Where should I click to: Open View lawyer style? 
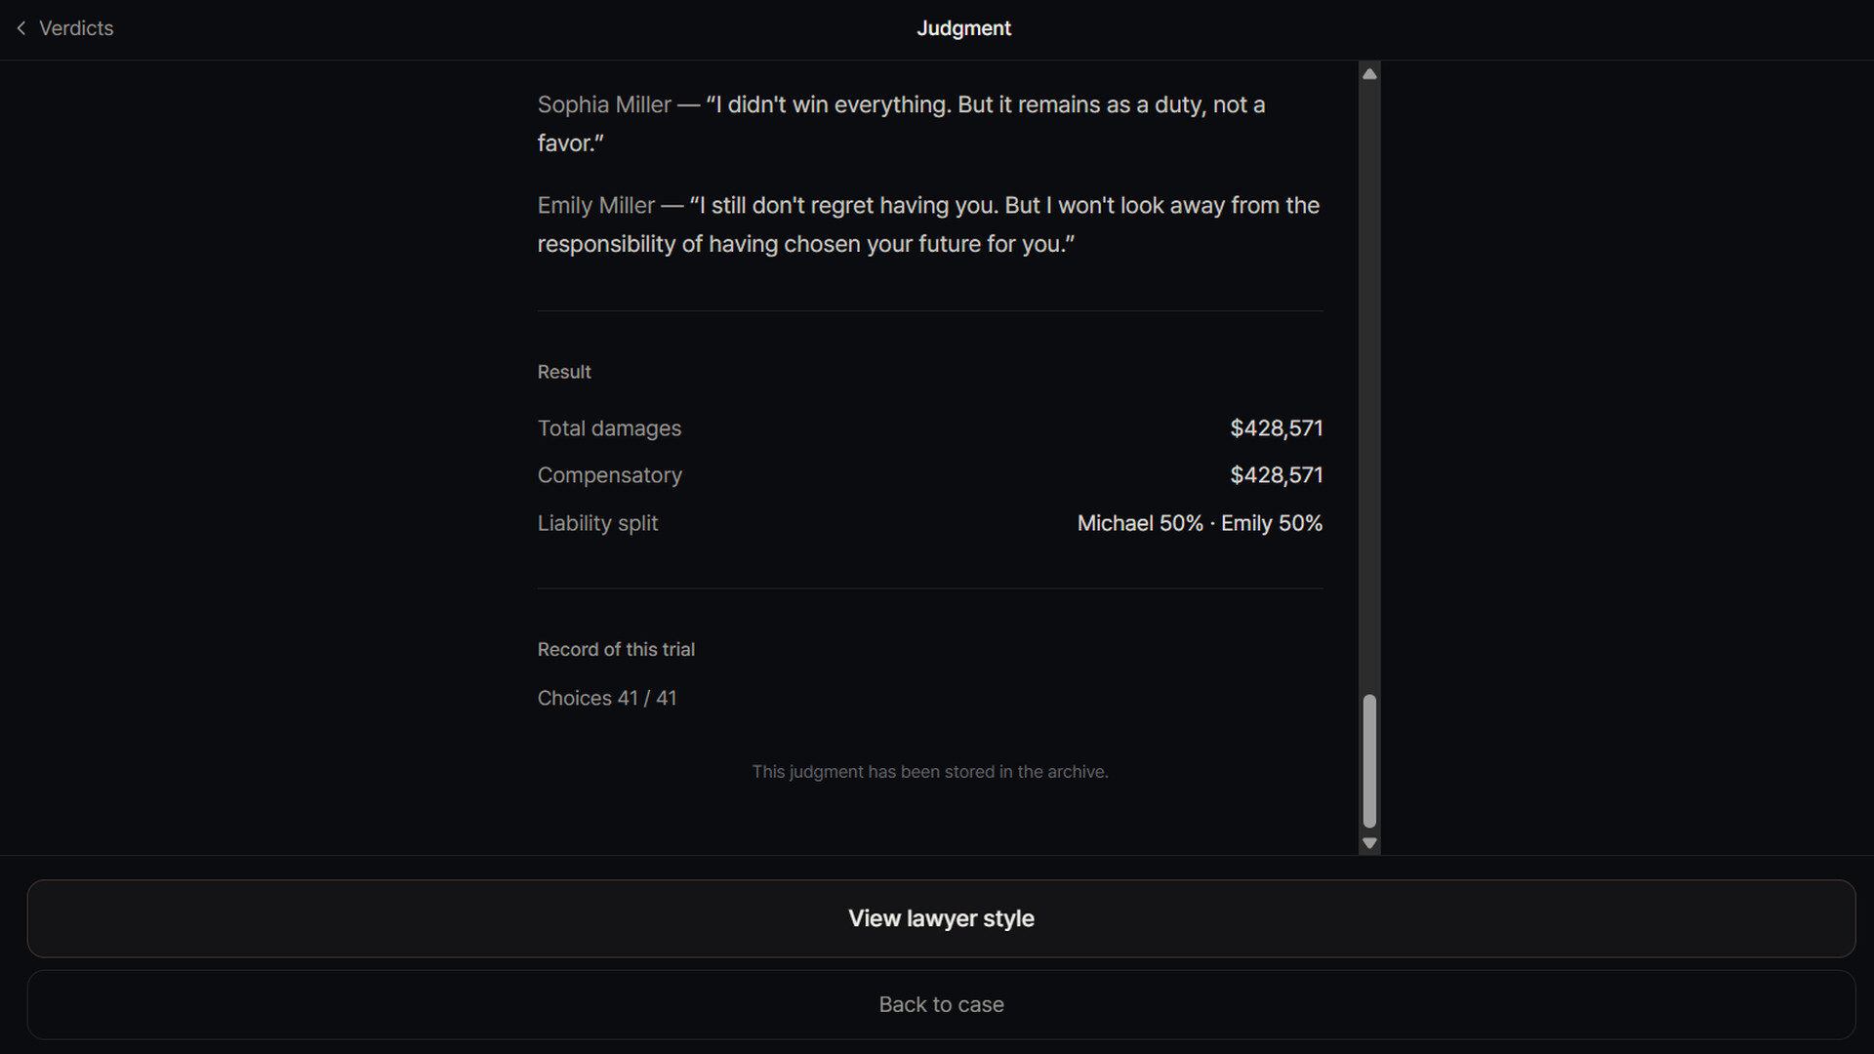[x=941, y=918]
